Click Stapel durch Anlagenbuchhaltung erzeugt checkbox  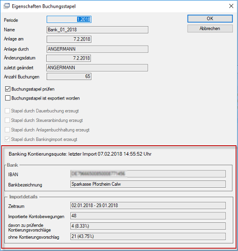click(x=7, y=130)
